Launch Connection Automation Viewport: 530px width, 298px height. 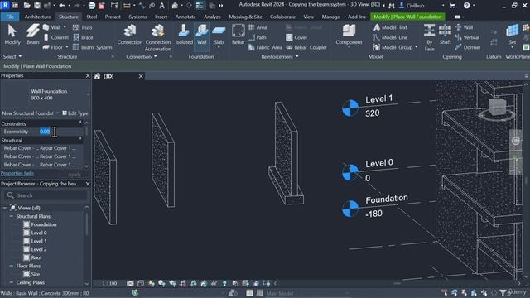[x=158, y=37]
